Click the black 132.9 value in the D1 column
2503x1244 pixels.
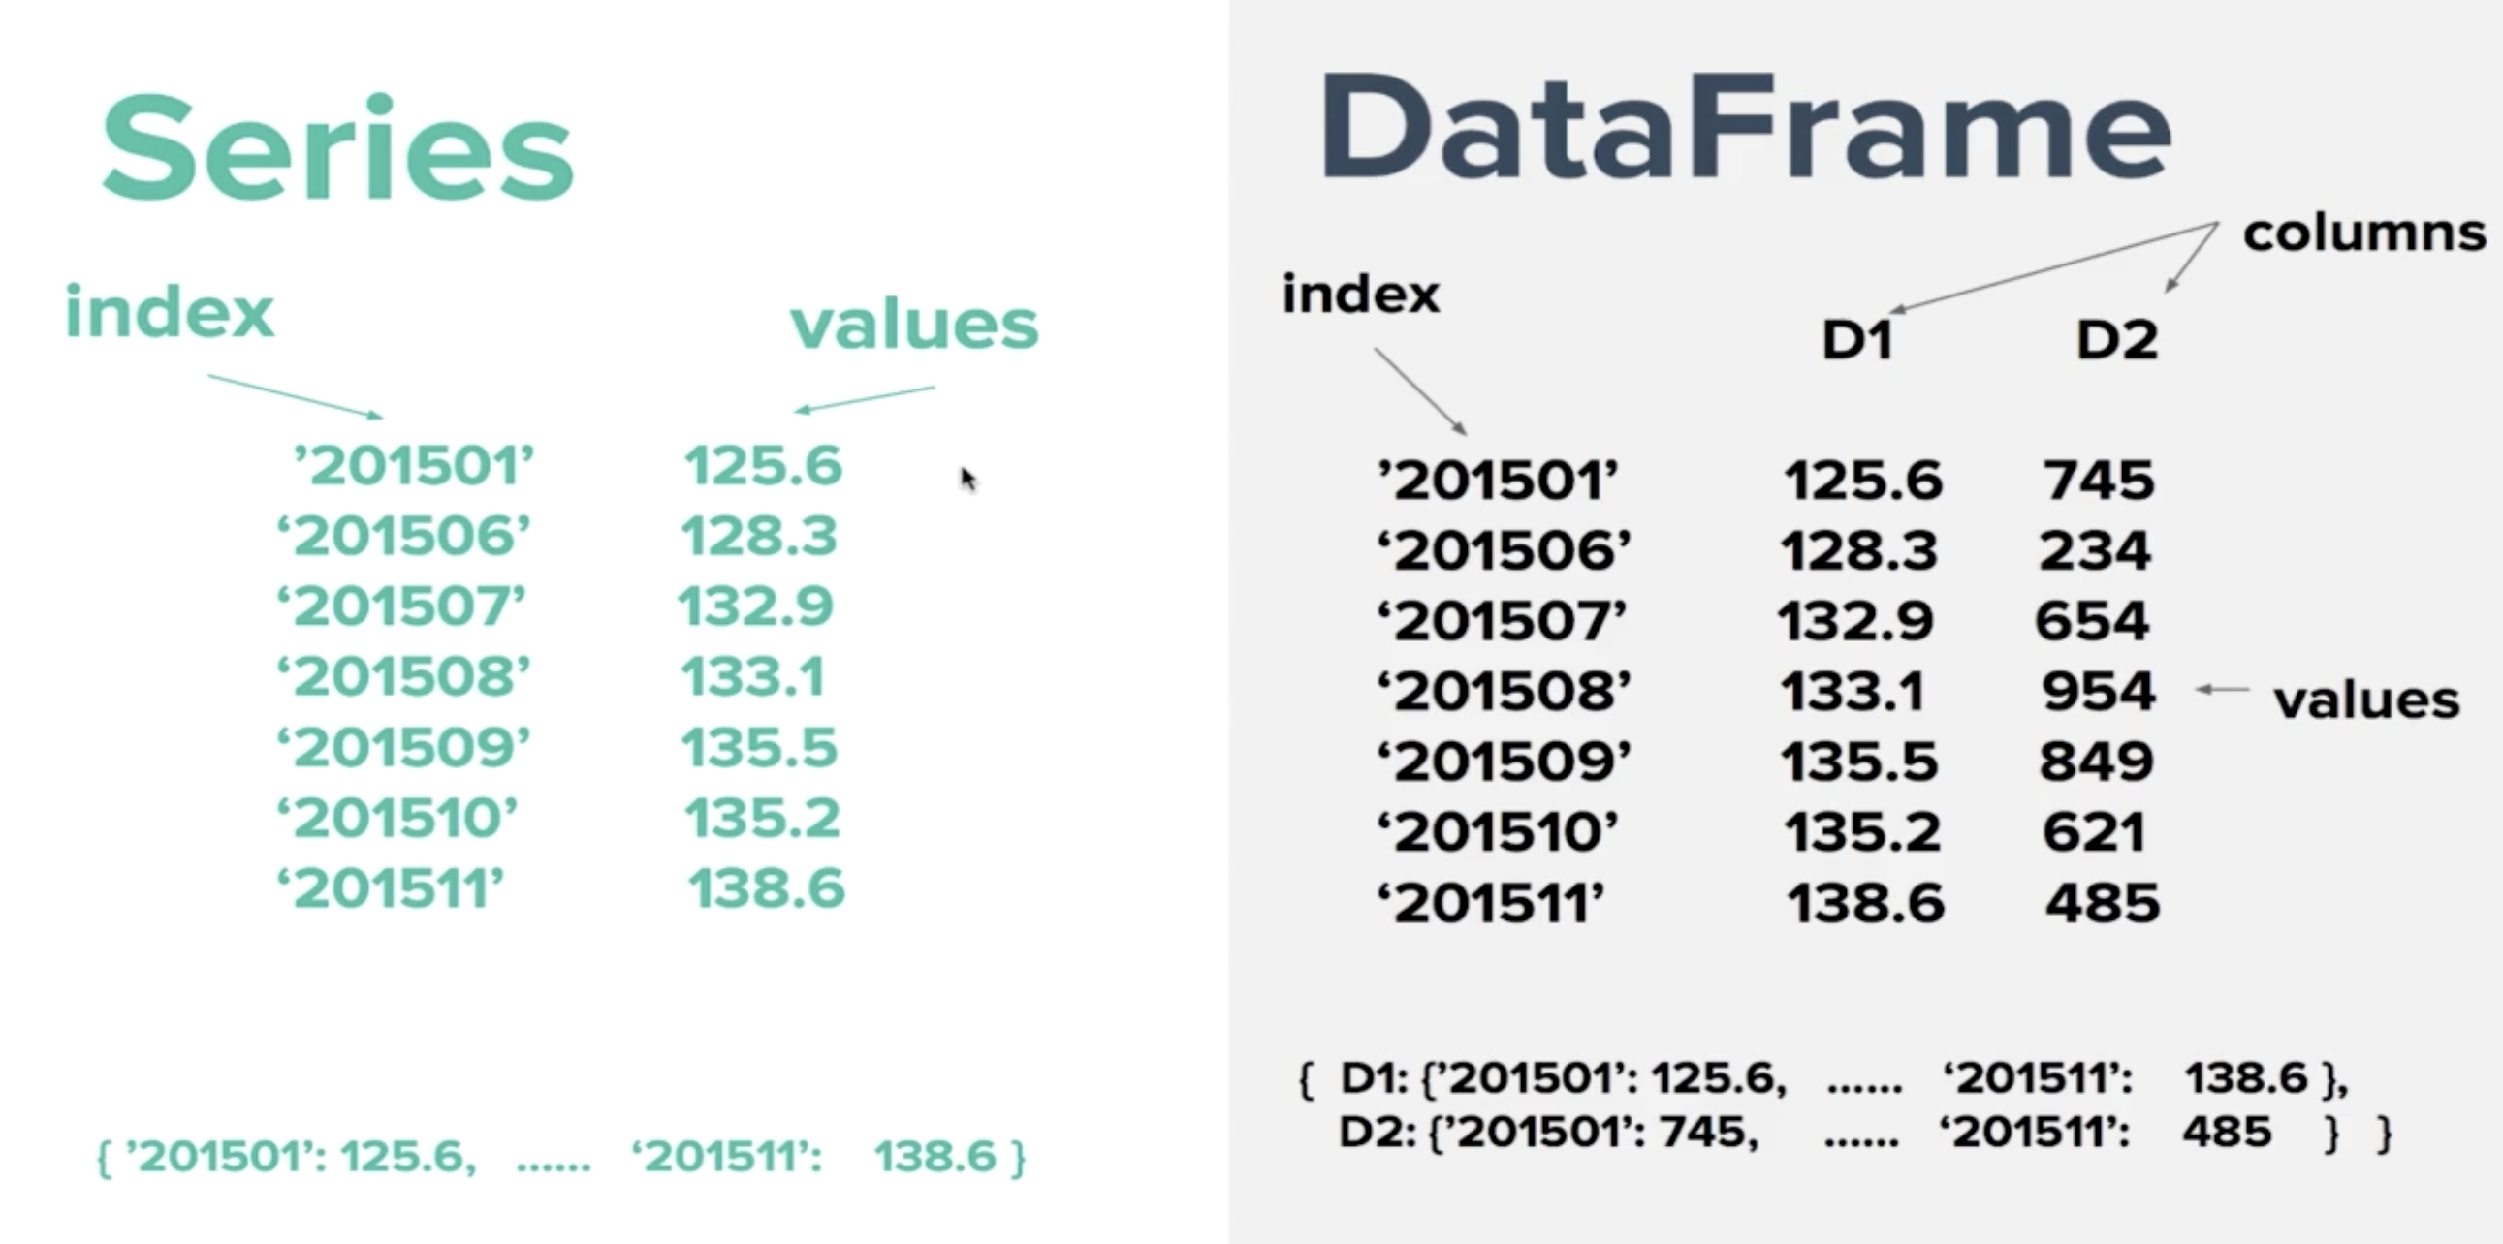1854,620
